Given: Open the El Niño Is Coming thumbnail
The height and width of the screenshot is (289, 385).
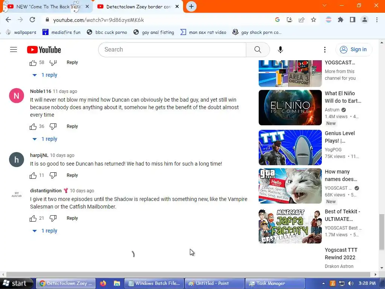Looking at the screenshot, I should click(x=290, y=108).
